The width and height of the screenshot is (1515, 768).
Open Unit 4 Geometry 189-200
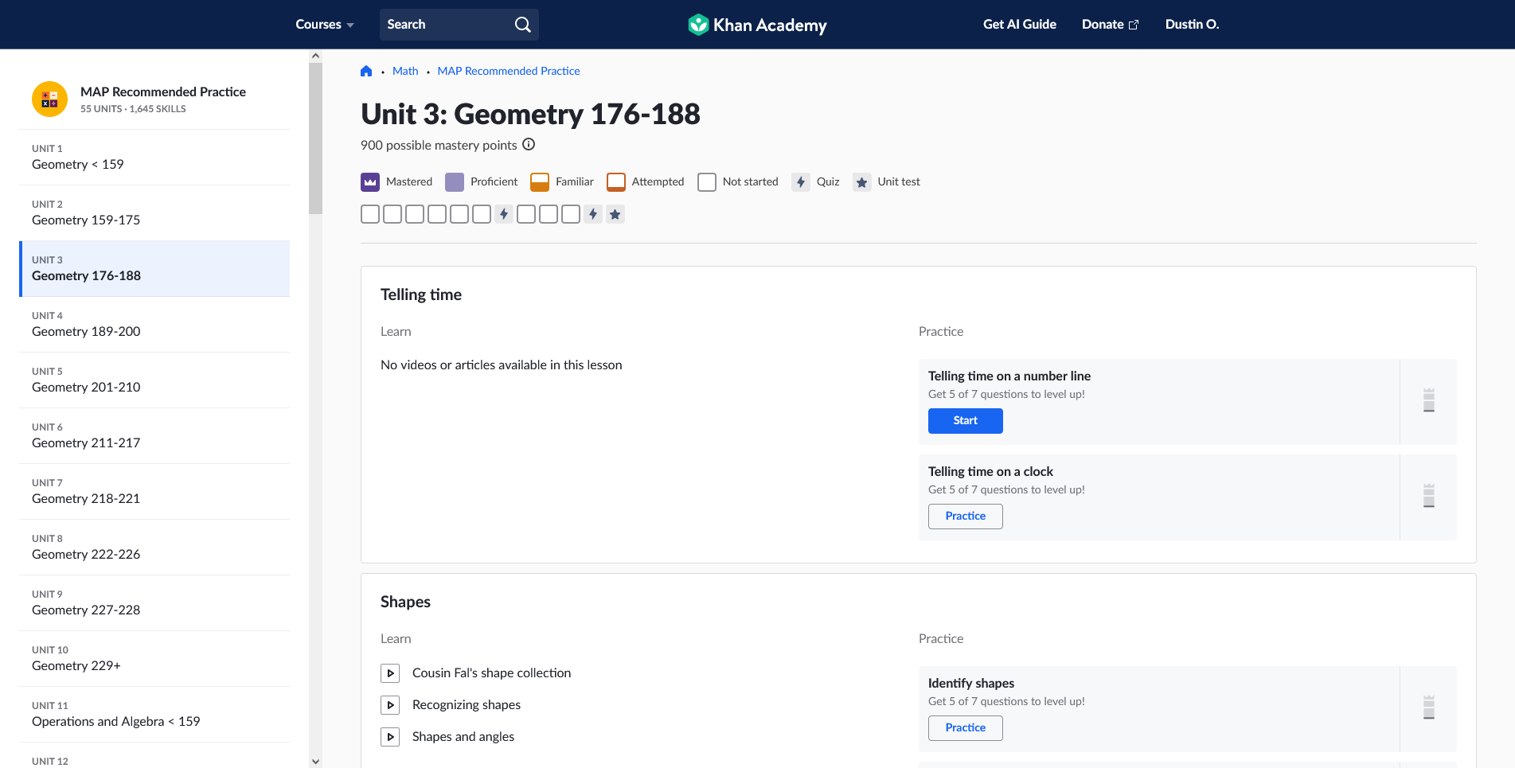(x=154, y=325)
